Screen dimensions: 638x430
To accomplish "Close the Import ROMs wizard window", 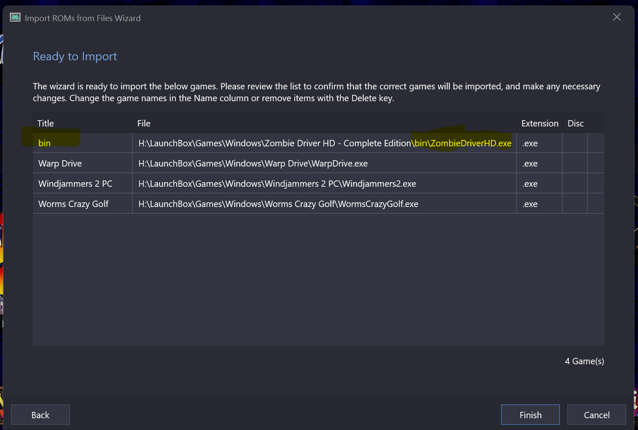I will [x=616, y=17].
